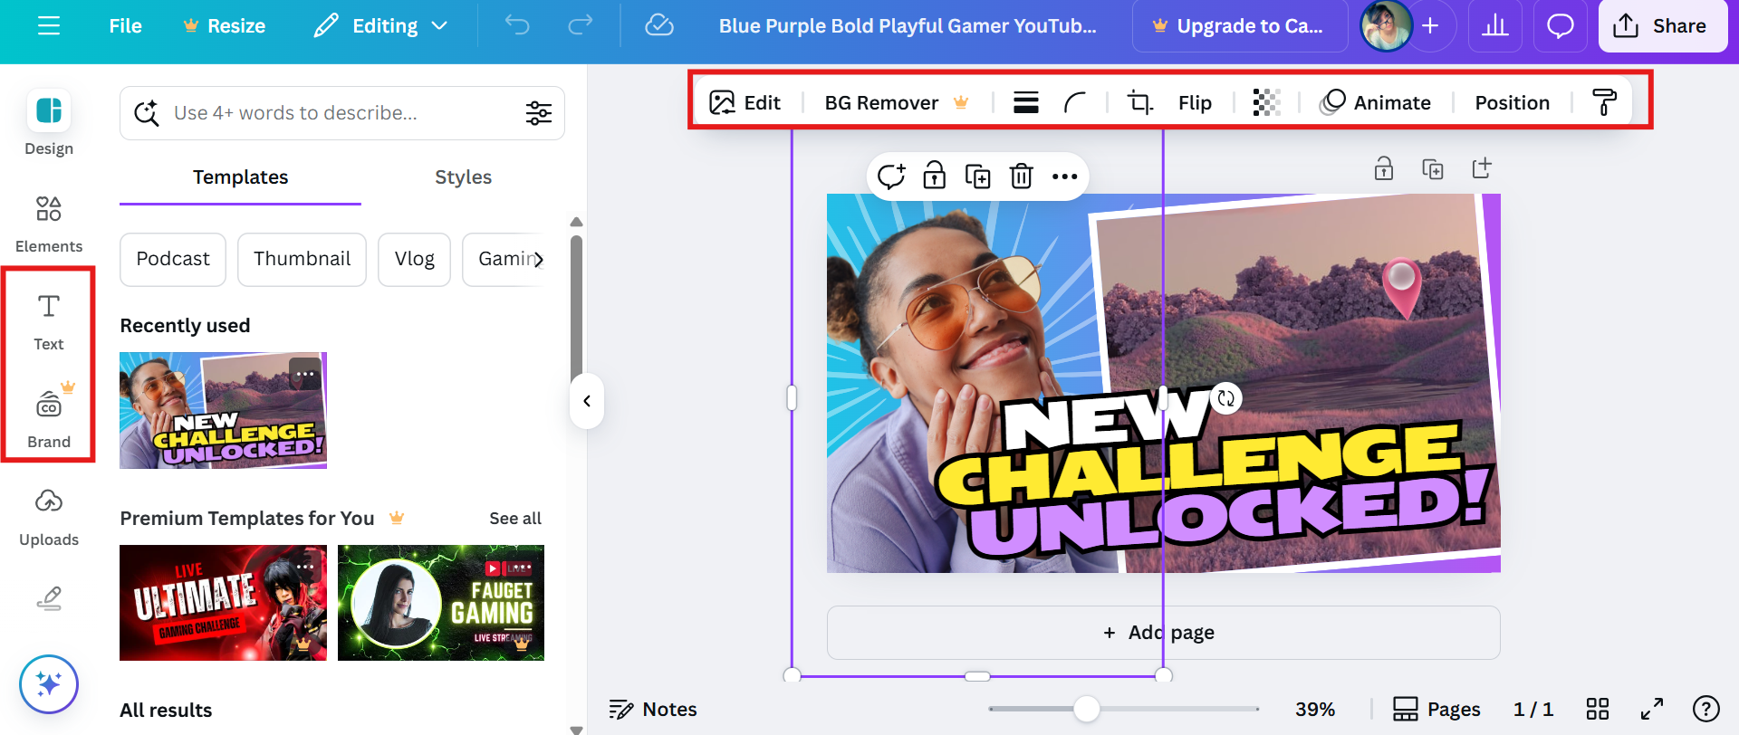Adjust the zoom slider handle
Viewport: 1739px width, 735px height.
click(x=1086, y=709)
